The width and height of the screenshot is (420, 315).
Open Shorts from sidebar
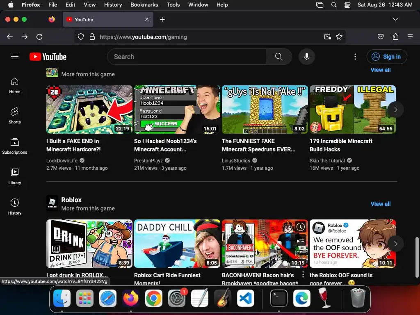(x=15, y=116)
